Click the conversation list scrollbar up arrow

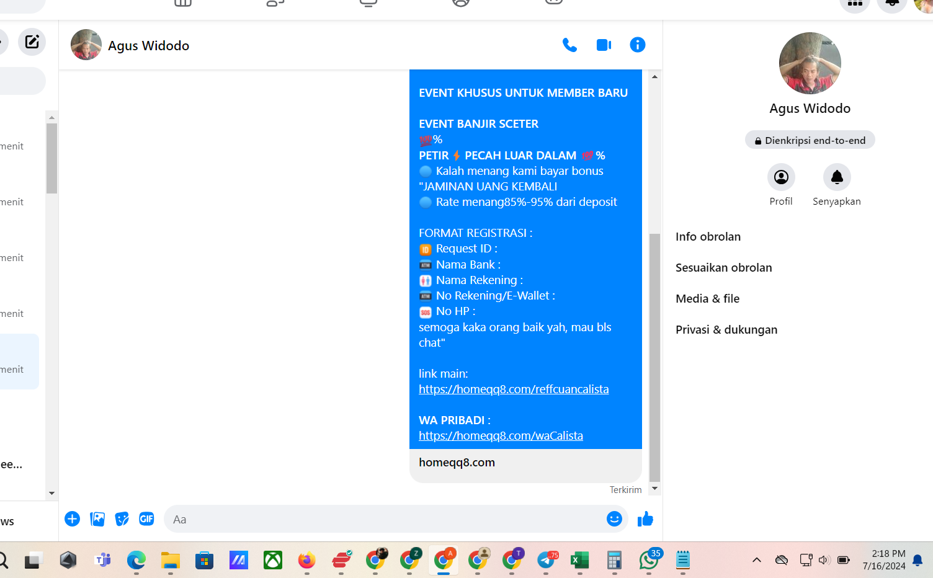pos(51,117)
